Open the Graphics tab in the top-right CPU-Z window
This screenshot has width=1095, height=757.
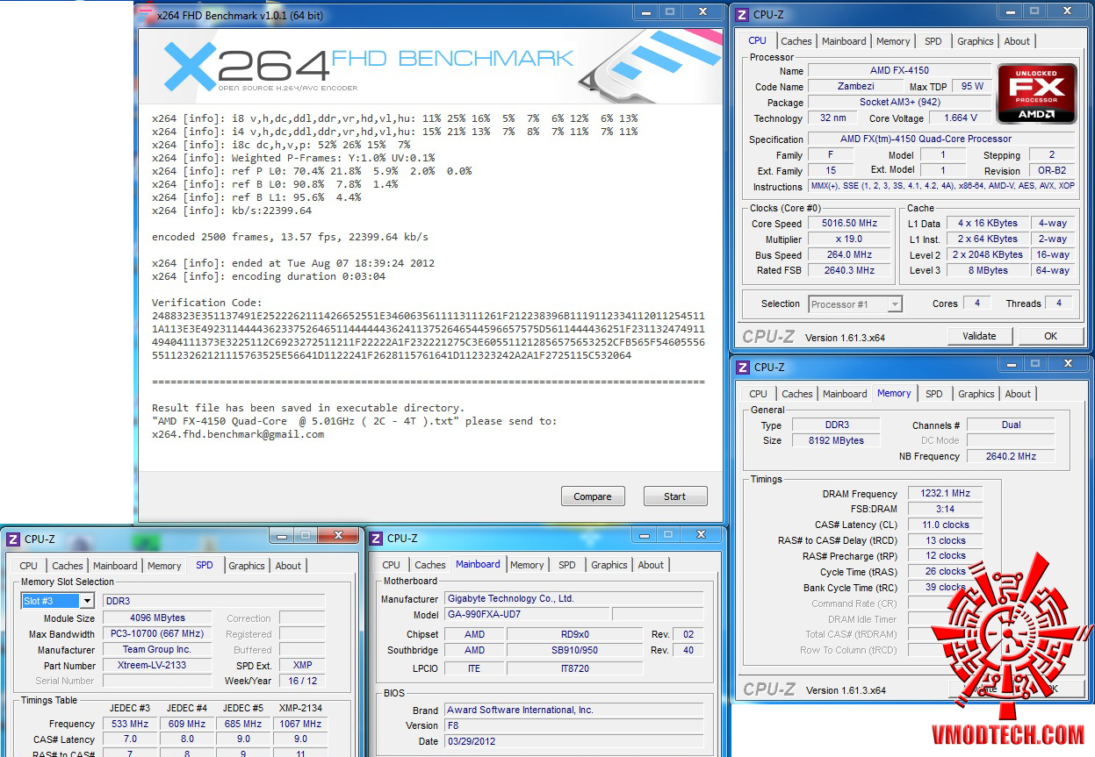click(976, 41)
